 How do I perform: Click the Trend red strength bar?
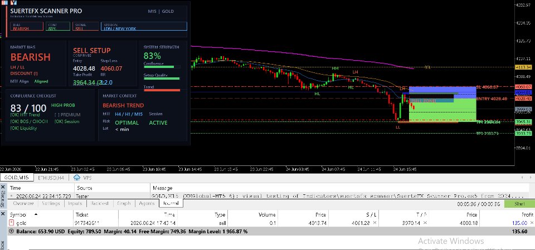[x=162, y=90]
